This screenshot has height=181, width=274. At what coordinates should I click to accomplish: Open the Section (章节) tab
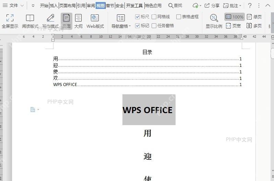point(110,5)
